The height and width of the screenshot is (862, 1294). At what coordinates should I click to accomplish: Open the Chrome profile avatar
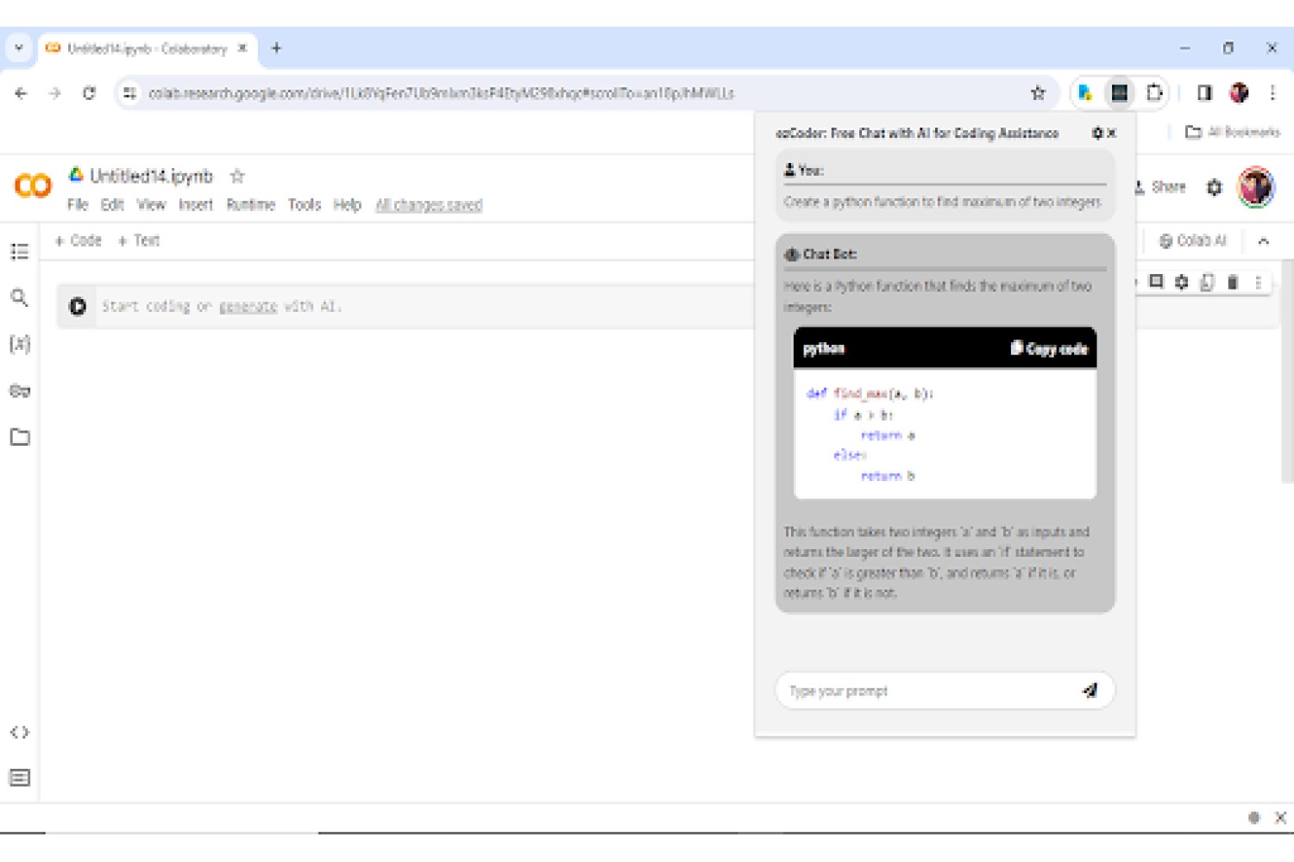(1240, 93)
